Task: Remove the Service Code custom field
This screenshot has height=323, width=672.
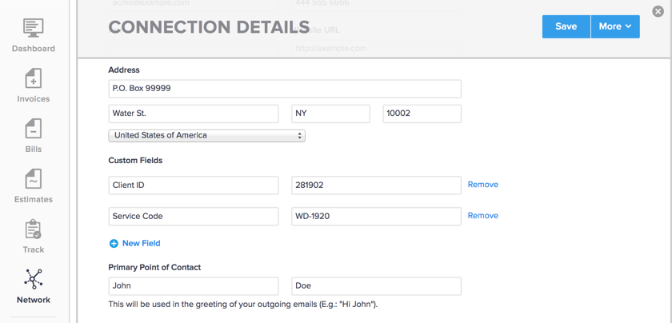Action: click(x=482, y=216)
